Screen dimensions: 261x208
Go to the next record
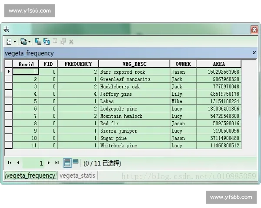click(49, 163)
